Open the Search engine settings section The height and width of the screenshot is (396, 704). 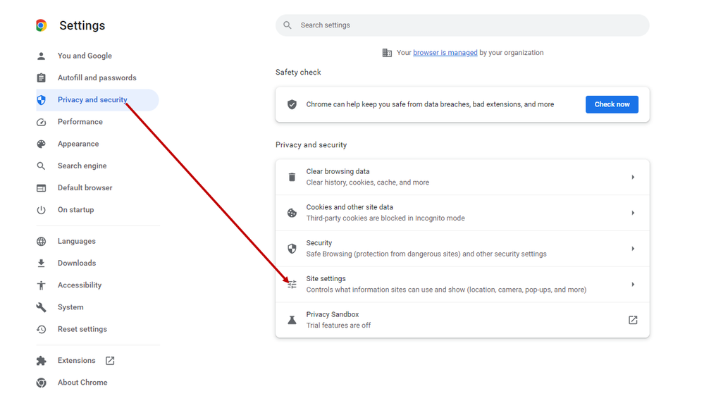pos(82,166)
